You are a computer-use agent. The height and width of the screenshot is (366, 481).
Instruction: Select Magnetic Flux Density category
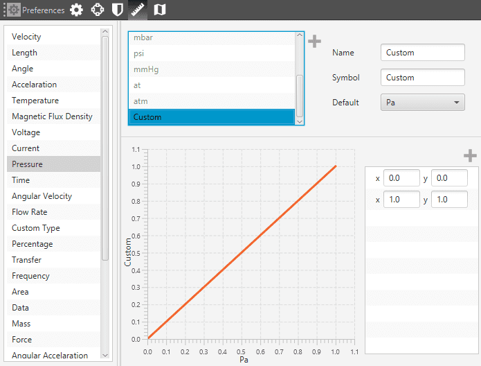pos(54,116)
